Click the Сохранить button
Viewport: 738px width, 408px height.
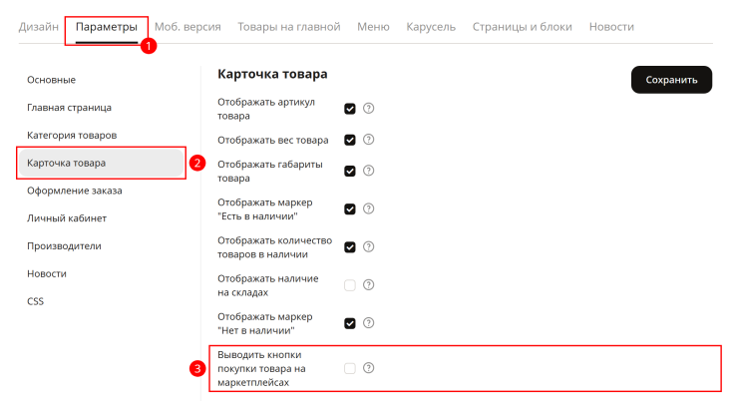pos(671,80)
